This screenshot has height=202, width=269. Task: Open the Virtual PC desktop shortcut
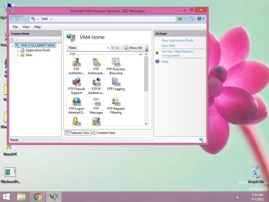[10, 149]
